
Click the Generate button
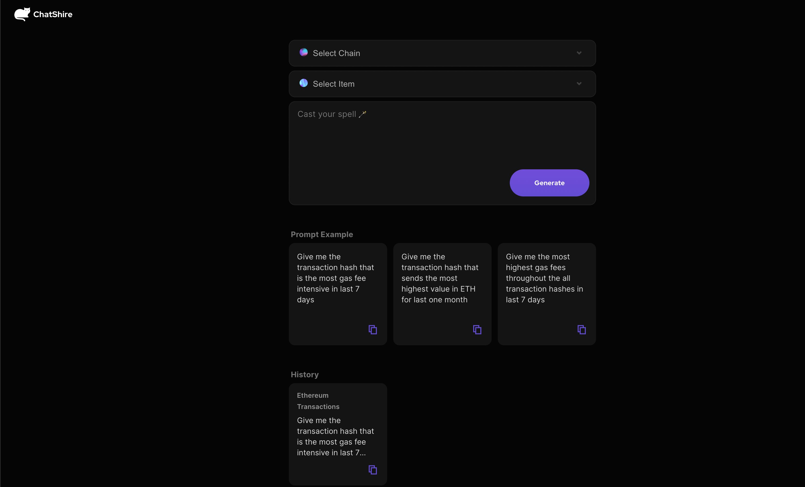pyautogui.click(x=549, y=183)
